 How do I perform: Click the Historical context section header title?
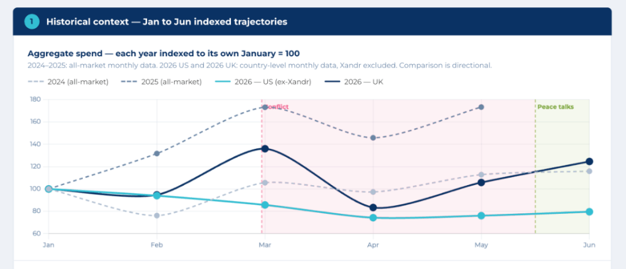(x=167, y=21)
